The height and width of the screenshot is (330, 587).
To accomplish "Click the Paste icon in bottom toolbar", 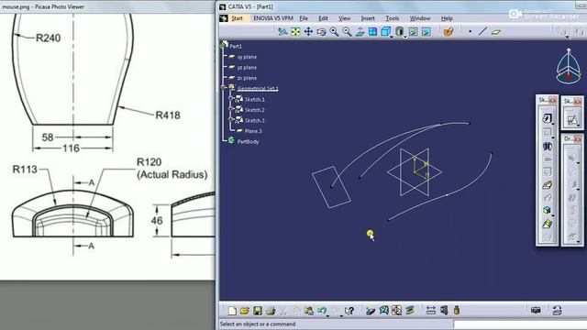I will coord(309,311).
